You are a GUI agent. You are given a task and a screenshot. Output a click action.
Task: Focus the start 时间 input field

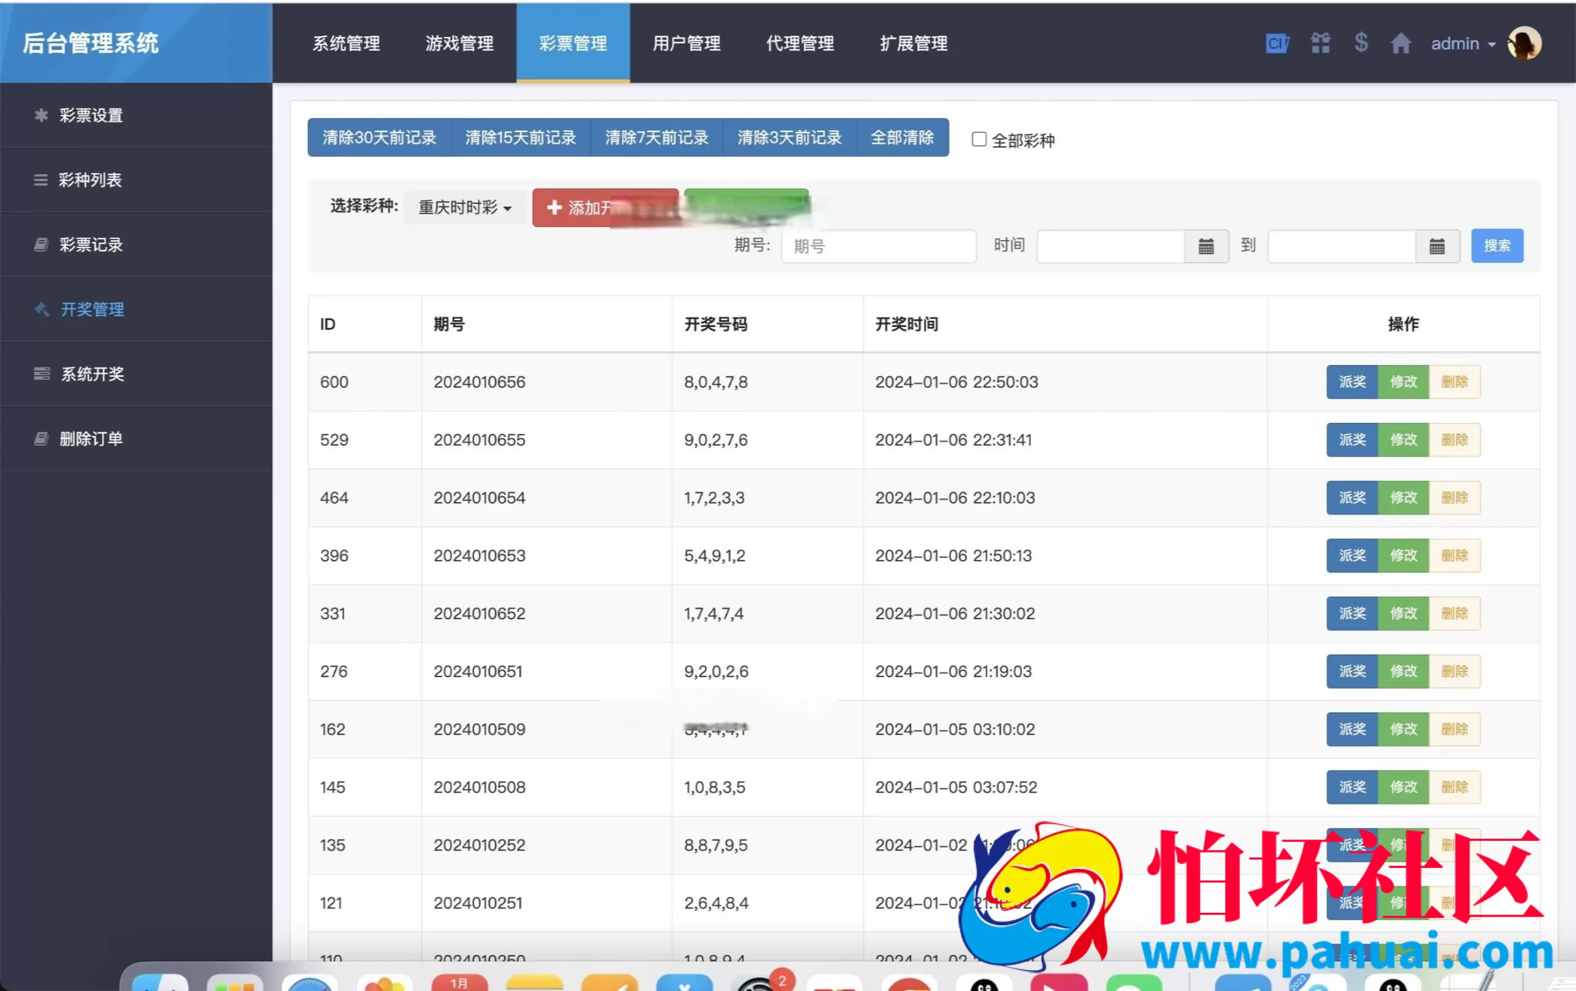(x=1111, y=246)
